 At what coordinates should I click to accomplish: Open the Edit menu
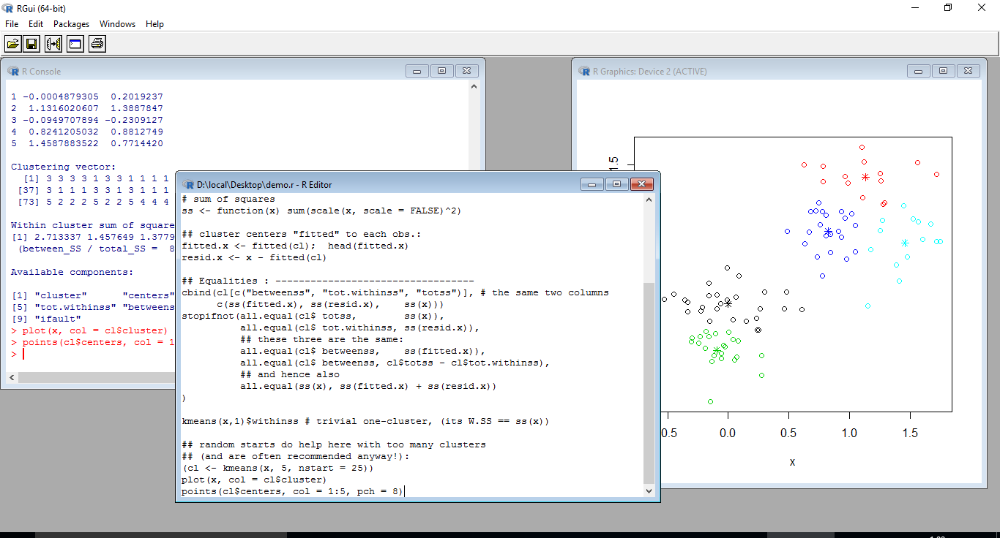(x=35, y=24)
